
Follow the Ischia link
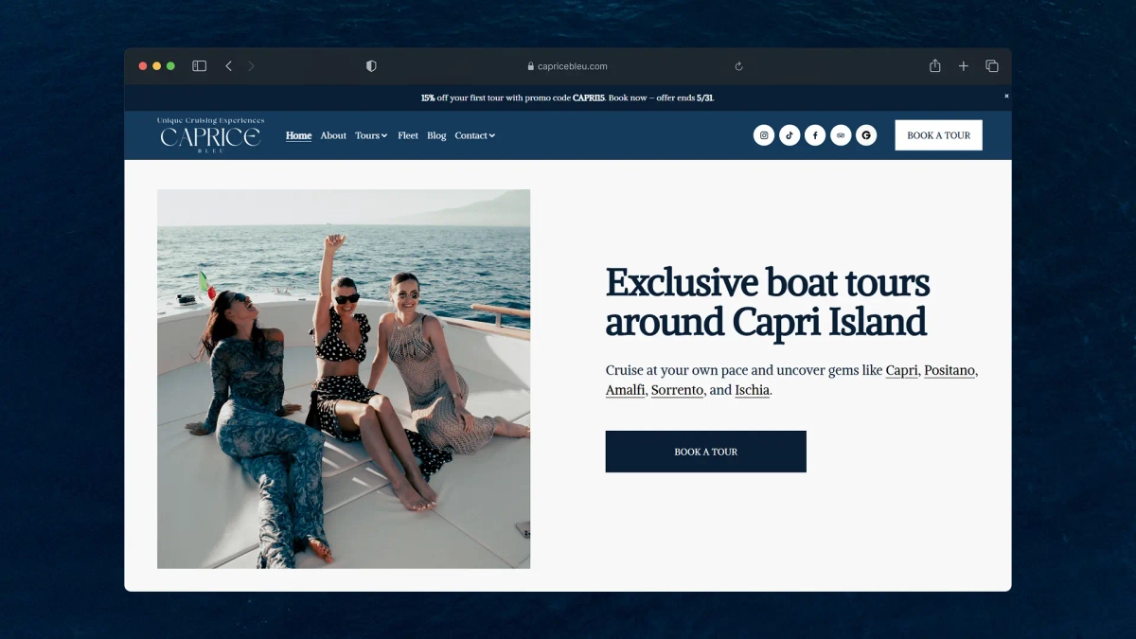pyautogui.click(x=753, y=390)
